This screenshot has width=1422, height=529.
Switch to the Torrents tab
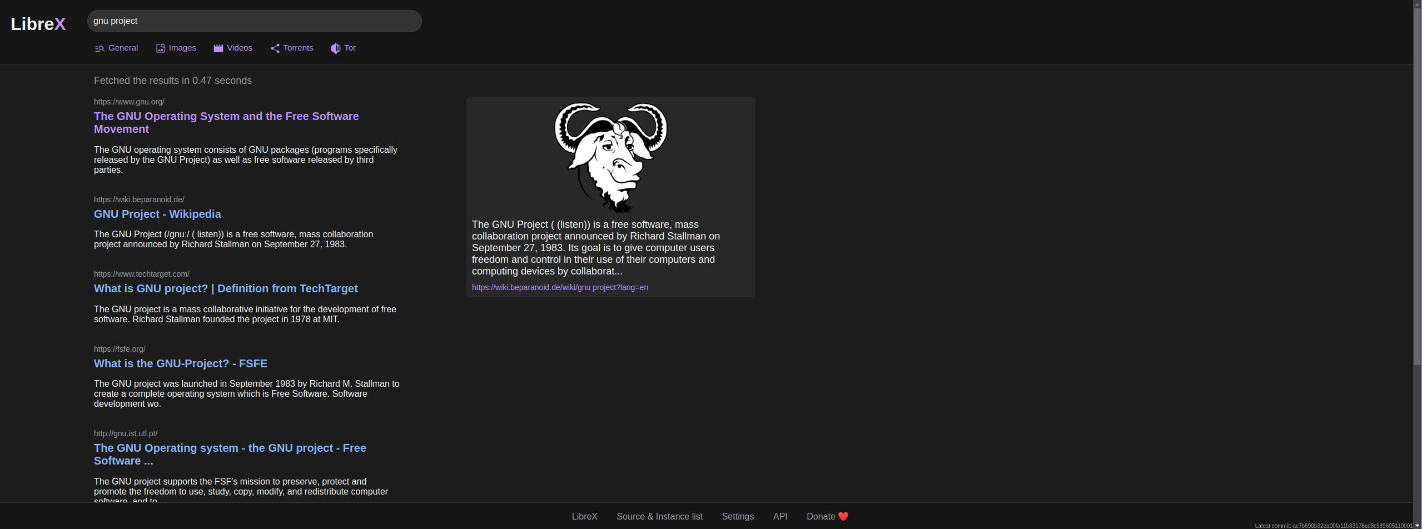(292, 48)
